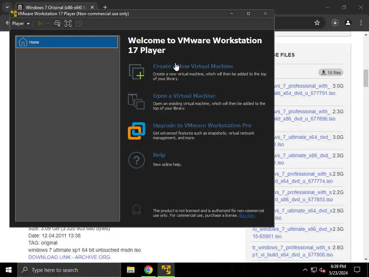Click the browser page vertical scrollbar thumb
Image resolution: width=369 pixels, height=277 pixels.
click(366, 78)
